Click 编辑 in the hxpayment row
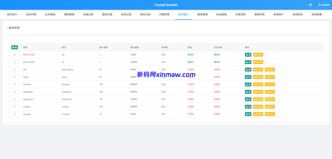Viewport: 332px width, 159px height. point(248,99)
